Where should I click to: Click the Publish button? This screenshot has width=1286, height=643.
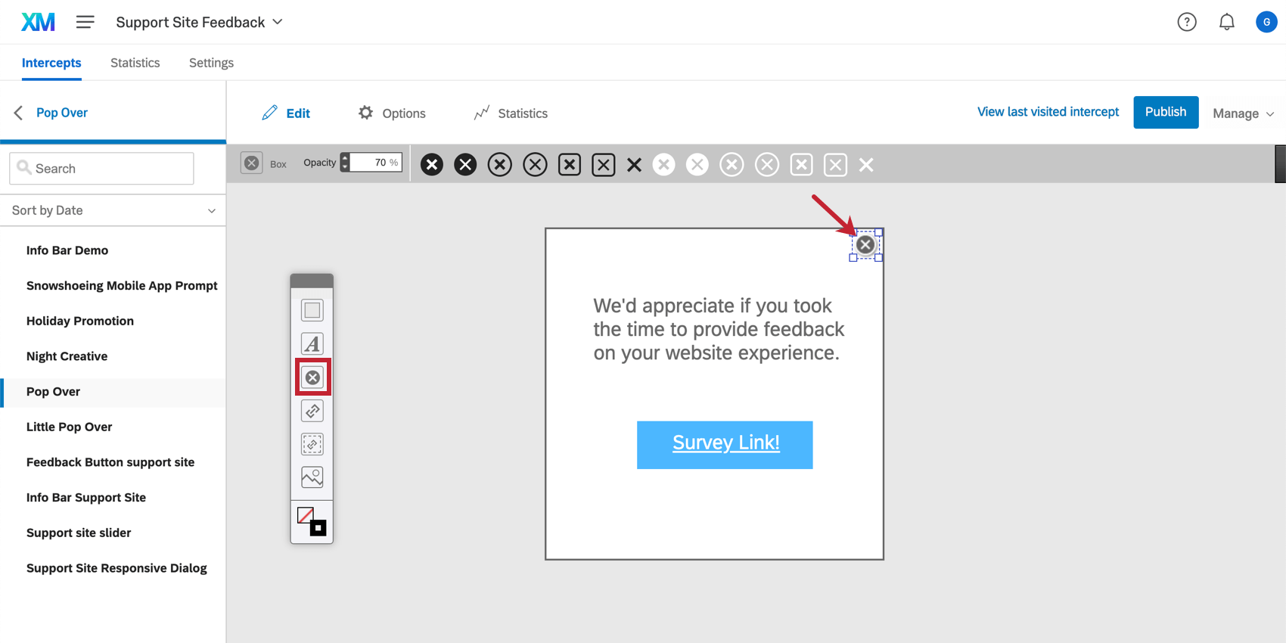click(x=1166, y=112)
